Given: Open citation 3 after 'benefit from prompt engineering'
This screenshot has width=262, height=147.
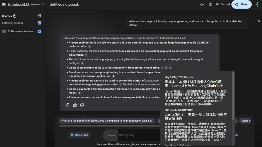Looking at the screenshot, I should 166,68.
